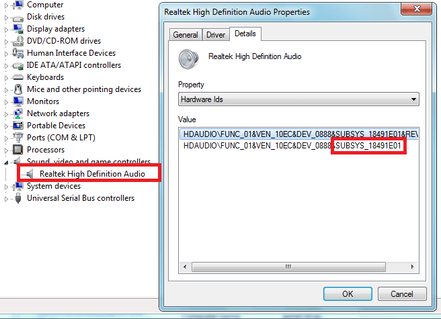Expand the Display adapters node
Viewport: 441px width, 319px height.
click(6, 30)
